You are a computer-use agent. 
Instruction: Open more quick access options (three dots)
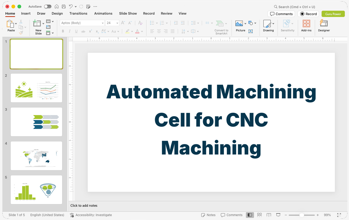pos(95,7)
